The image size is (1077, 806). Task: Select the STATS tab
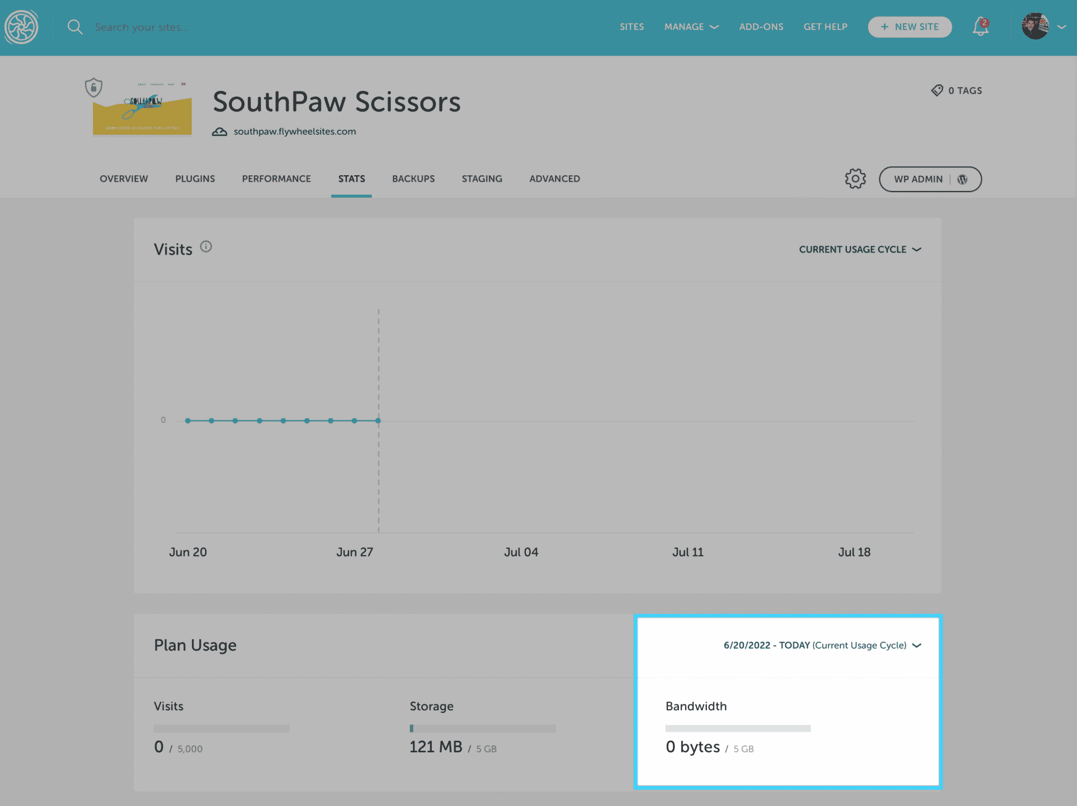click(352, 179)
